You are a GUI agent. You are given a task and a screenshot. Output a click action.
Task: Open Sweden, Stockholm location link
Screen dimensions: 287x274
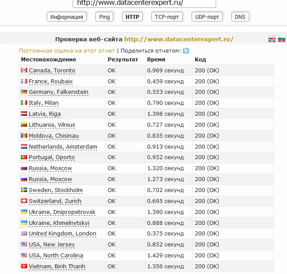click(56, 190)
